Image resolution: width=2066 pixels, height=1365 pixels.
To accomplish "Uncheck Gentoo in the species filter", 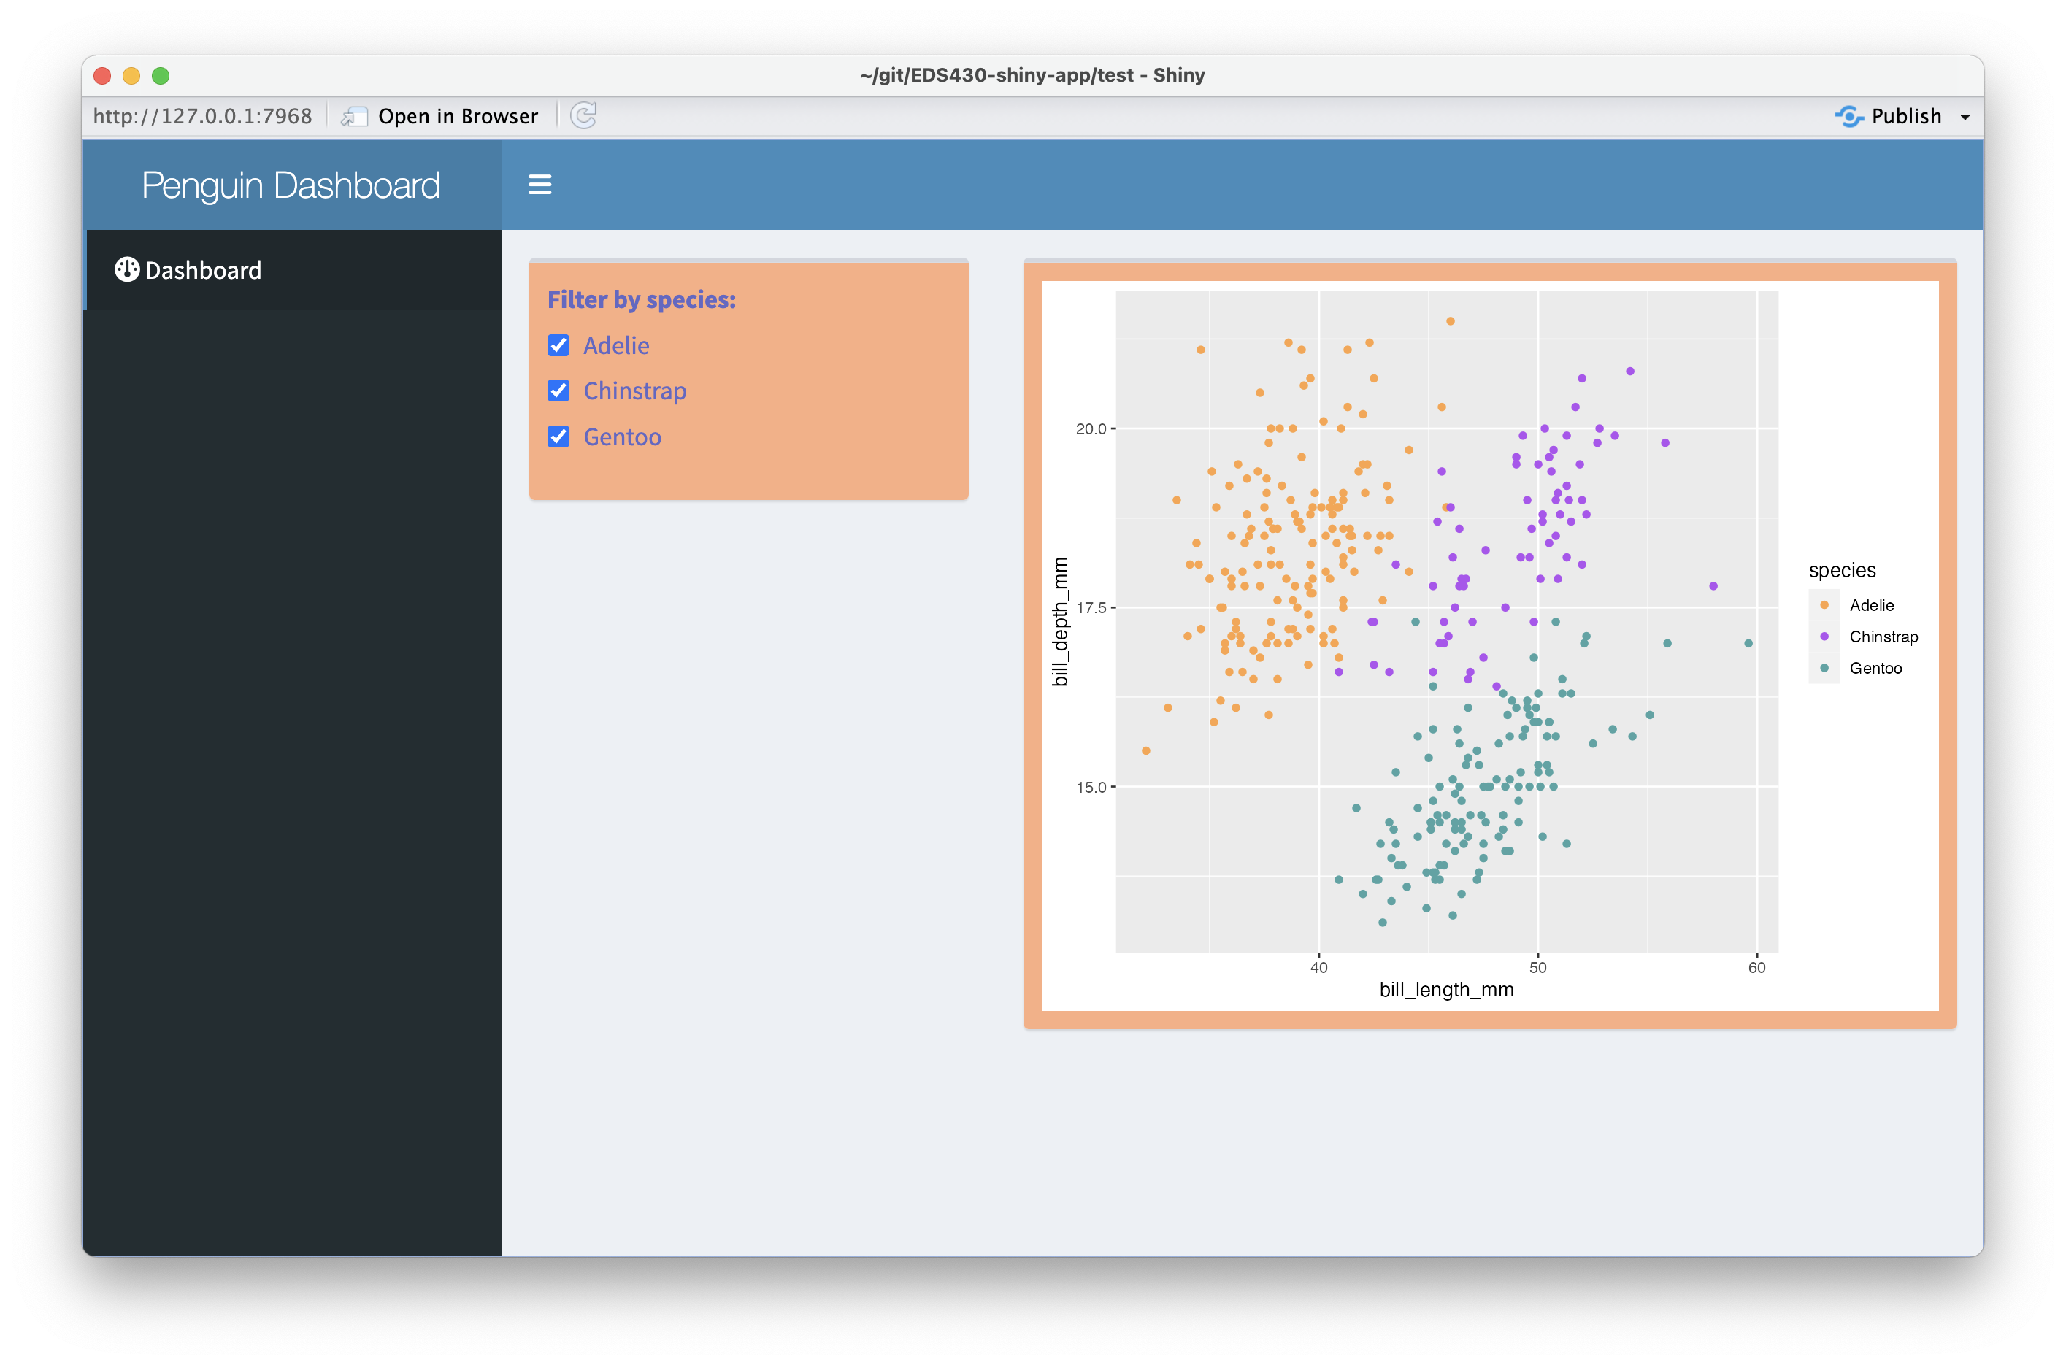I will tap(558, 436).
